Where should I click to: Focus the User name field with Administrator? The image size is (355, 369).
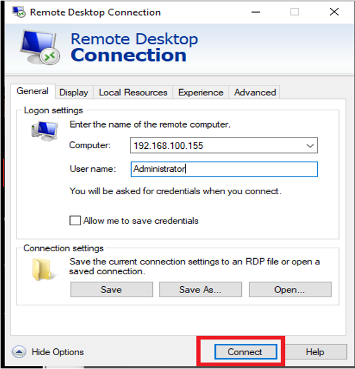click(x=224, y=169)
